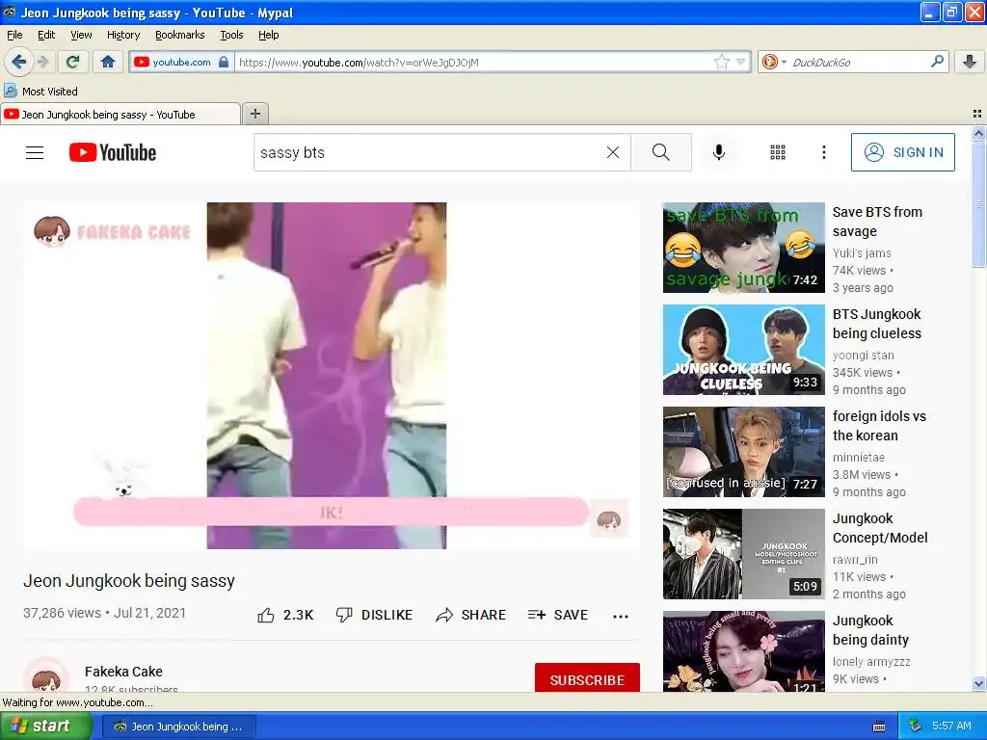Click the YouTube search magnifier button
987x740 pixels.
661,152
